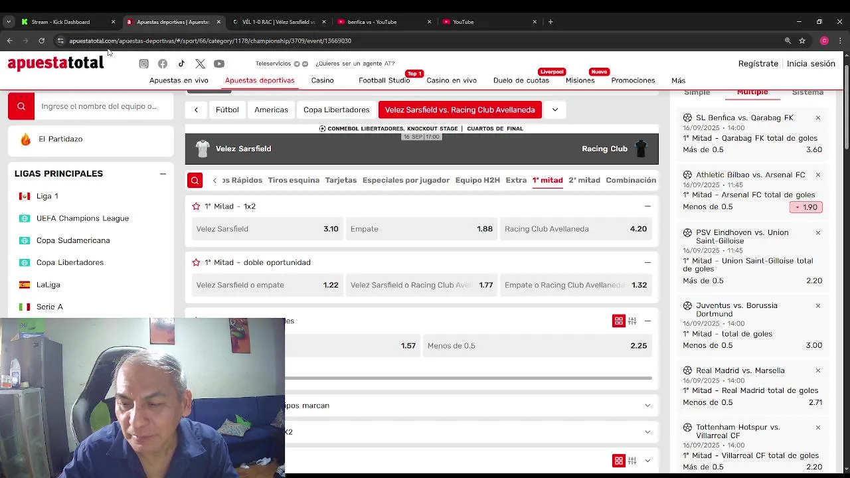Open the TikTok social icon
Viewport: 850px width, 478px height.
pyautogui.click(x=181, y=64)
